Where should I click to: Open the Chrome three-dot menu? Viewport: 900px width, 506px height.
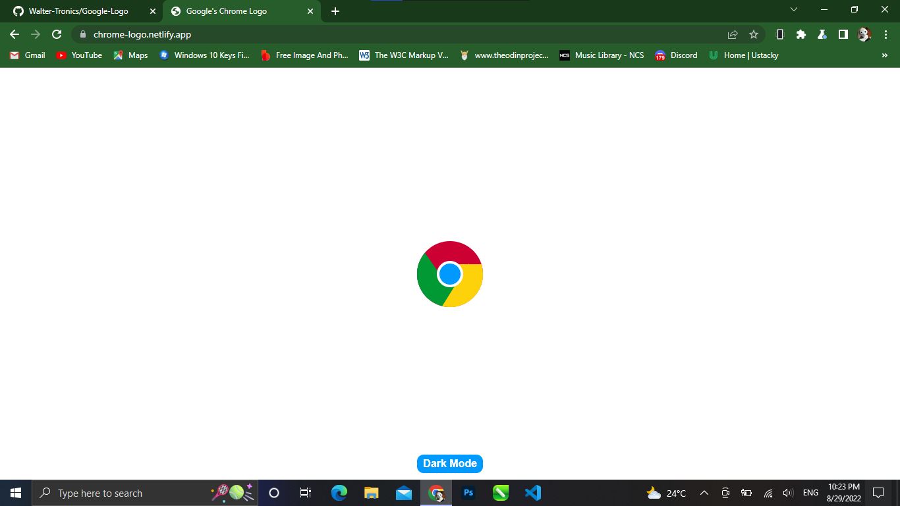pyautogui.click(x=886, y=34)
